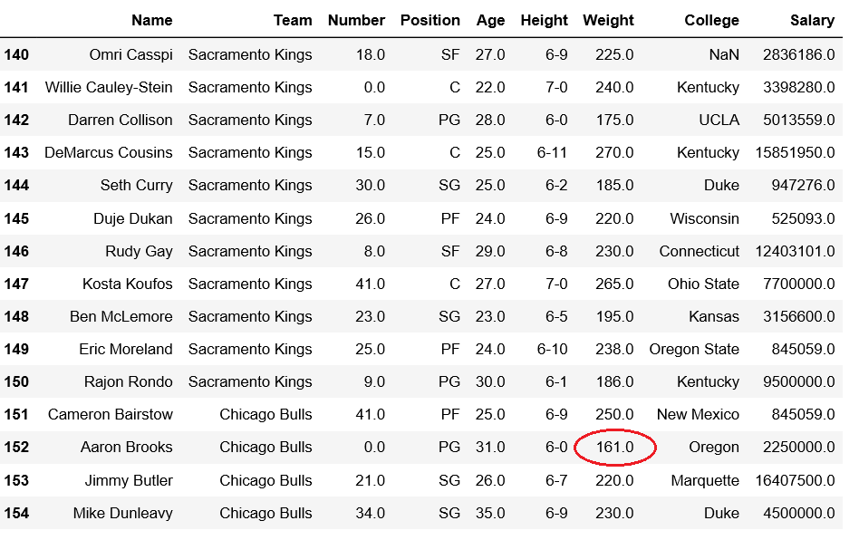The height and width of the screenshot is (540, 859).
Task: Click the Position column header
Action: (429, 20)
